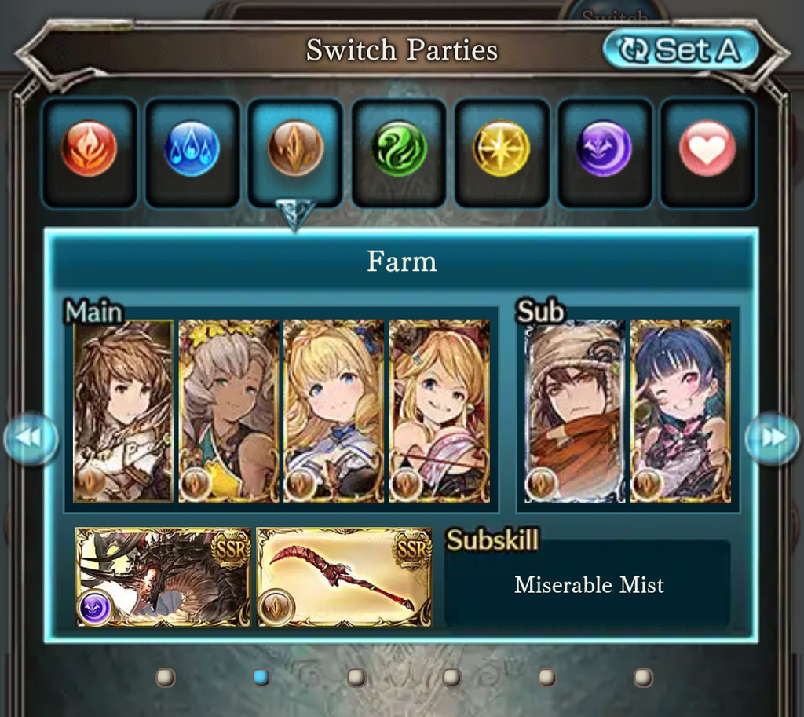Select the wind element icon

398,148
